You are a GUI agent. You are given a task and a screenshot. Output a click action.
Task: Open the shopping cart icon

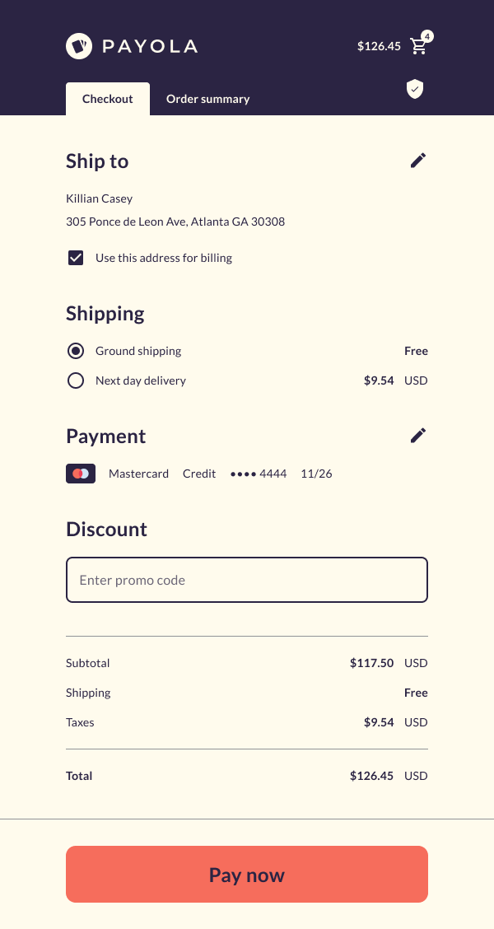(418, 47)
